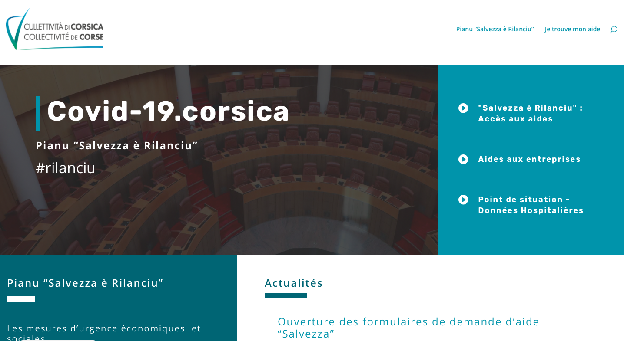Click the teal underline bar below Actualités
624x341 pixels.
point(285,295)
